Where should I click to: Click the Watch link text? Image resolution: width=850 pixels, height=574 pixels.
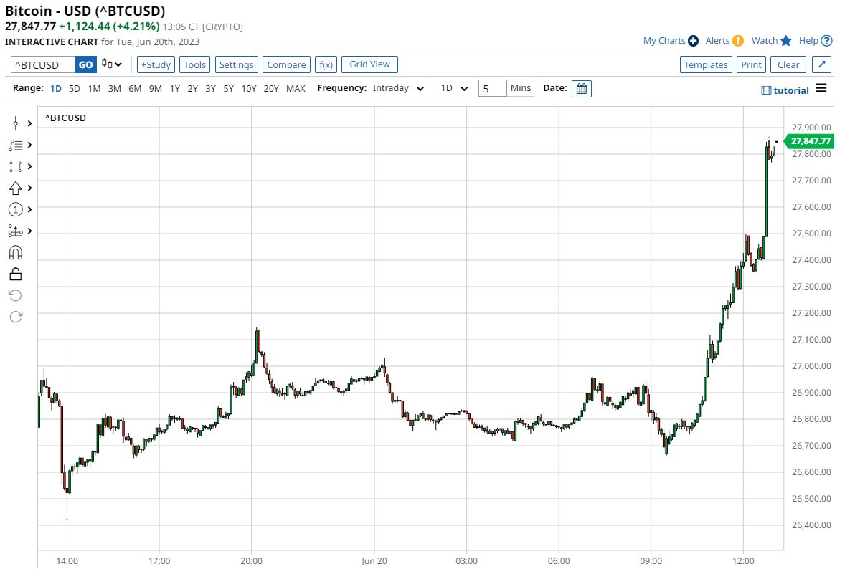765,41
